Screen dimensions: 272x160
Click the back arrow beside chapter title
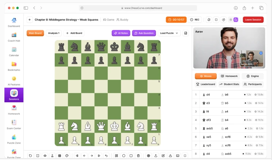[x=30, y=20]
